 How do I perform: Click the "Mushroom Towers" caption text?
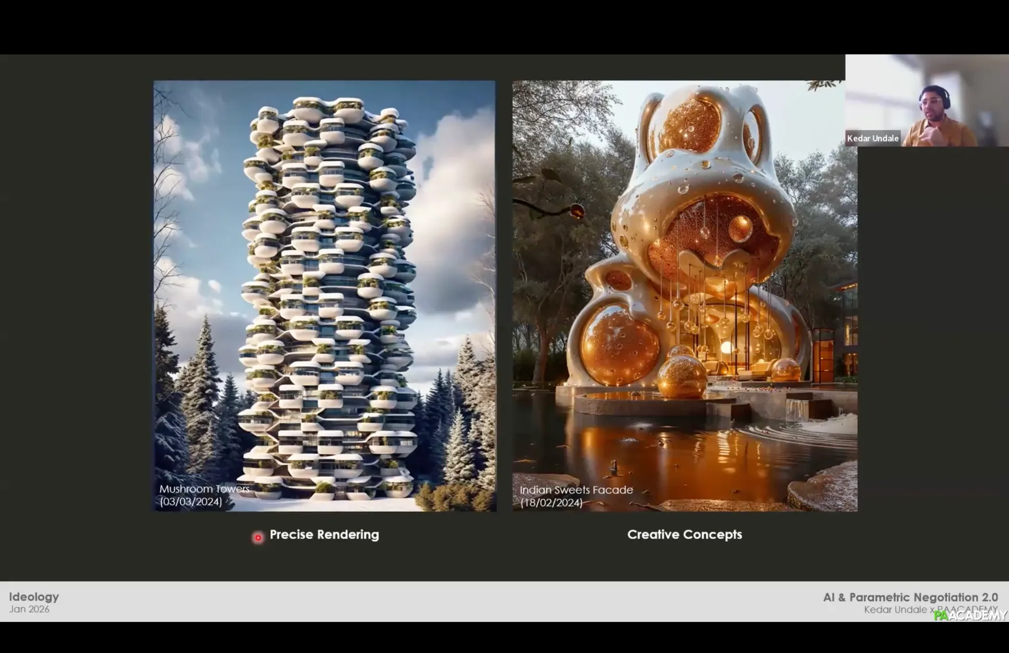[204, 489]
